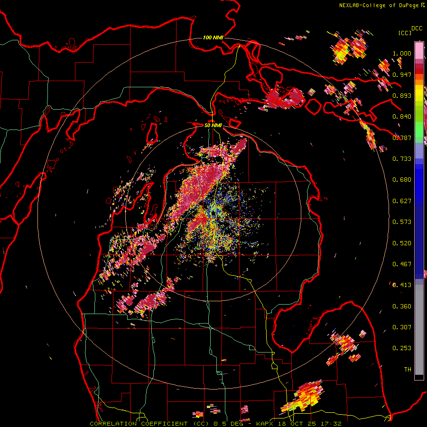Select the 0.253 legend value
This screenshot has height=427, width=427.
click(402, 348)
